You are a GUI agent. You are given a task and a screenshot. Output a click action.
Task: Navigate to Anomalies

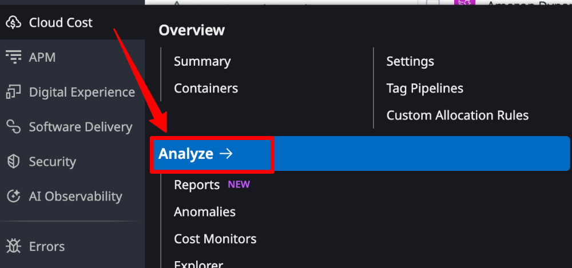(x=205, y=212)
